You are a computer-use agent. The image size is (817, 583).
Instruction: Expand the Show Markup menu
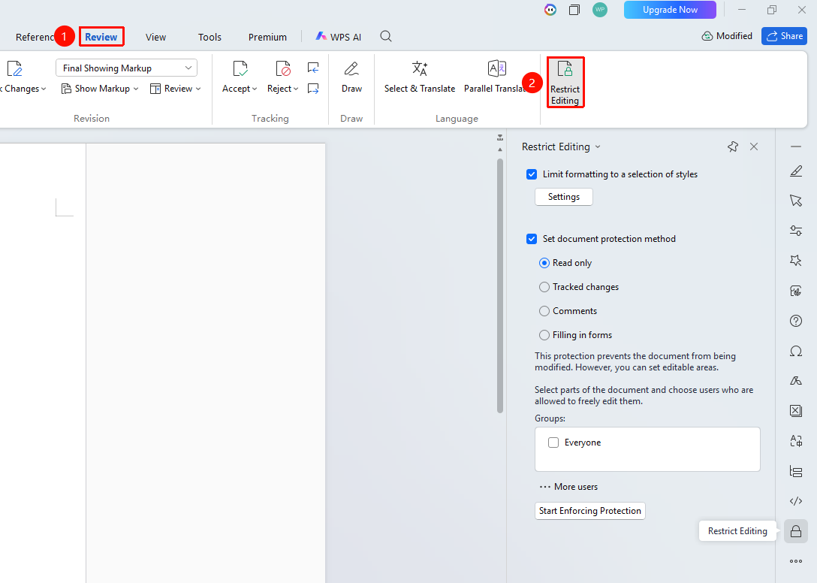(100, 89)
